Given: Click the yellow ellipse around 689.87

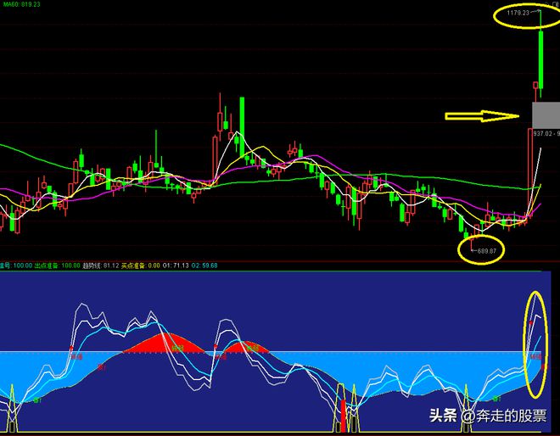Looking at the screenshot, I should (x=481, y=249).
